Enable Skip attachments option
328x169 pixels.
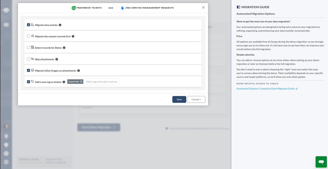pyautogui.click(x=28, y=59)
